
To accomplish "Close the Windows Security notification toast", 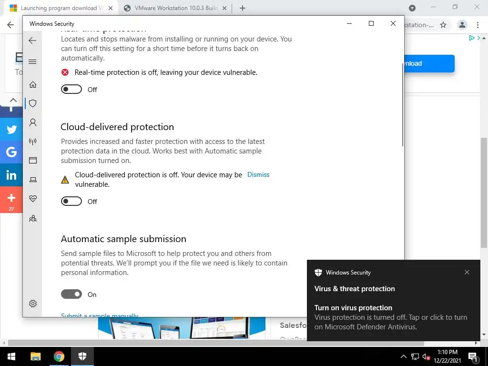I will pos(467,272).
